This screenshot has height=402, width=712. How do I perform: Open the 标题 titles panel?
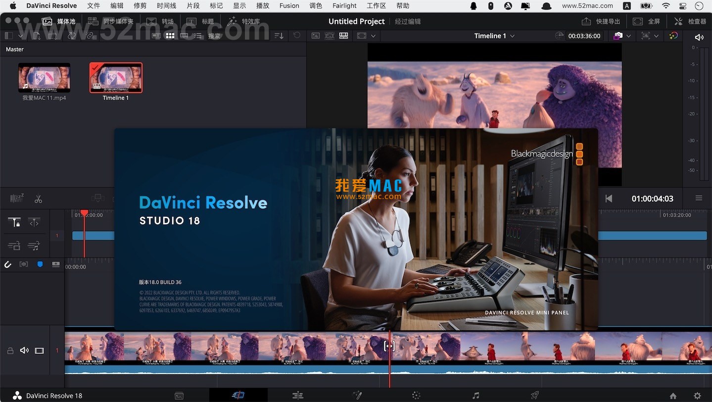tap(200, 21)
